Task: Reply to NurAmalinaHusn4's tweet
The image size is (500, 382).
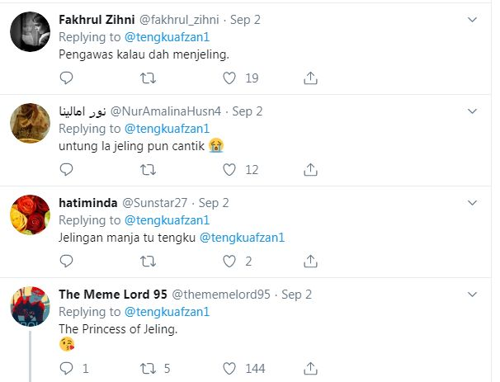Action: (x=67, y=170)
